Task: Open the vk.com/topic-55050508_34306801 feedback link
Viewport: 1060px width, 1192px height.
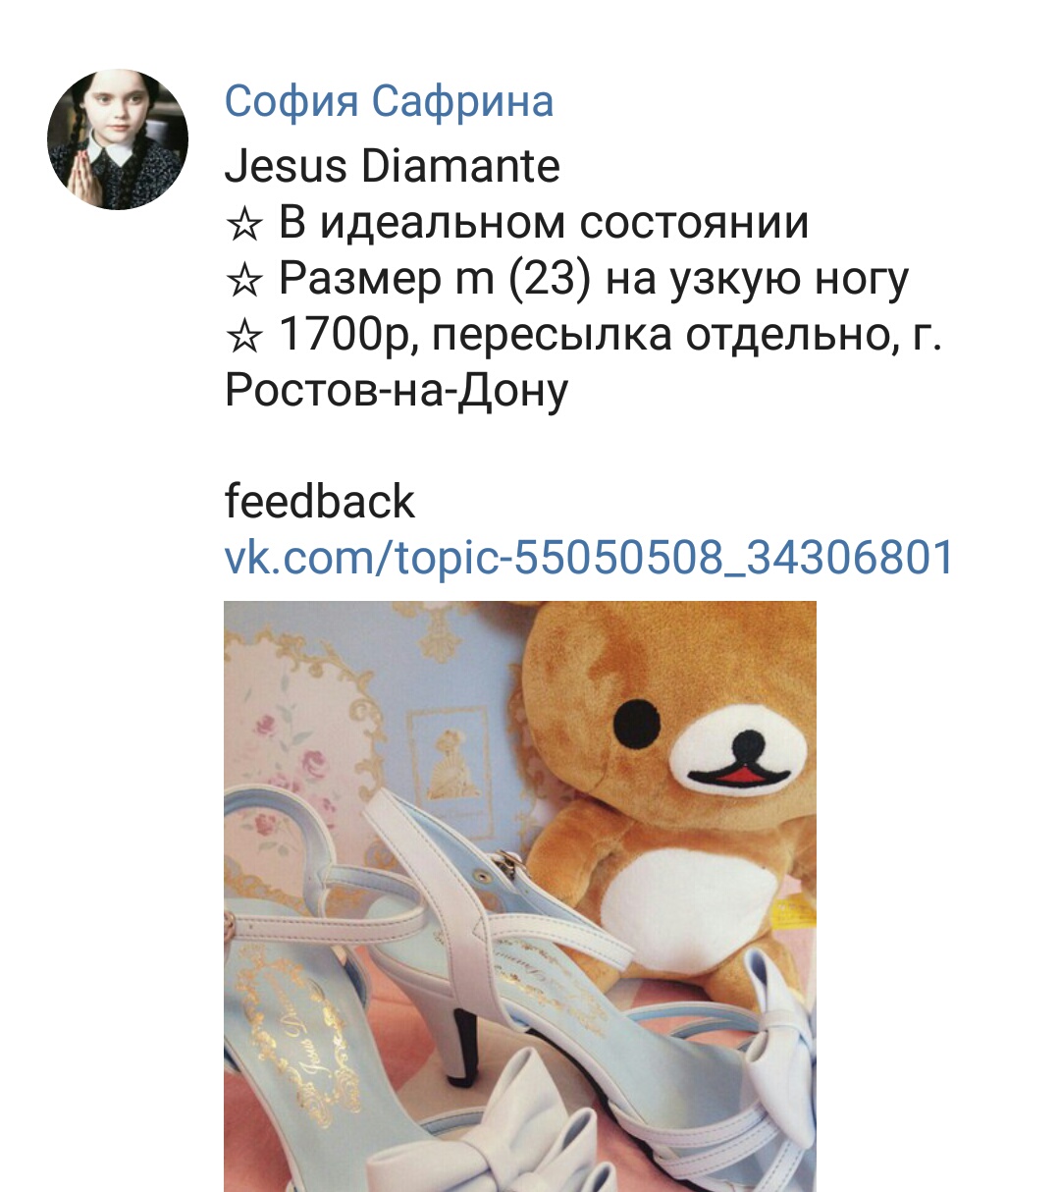Action: (x=589, y=558)
